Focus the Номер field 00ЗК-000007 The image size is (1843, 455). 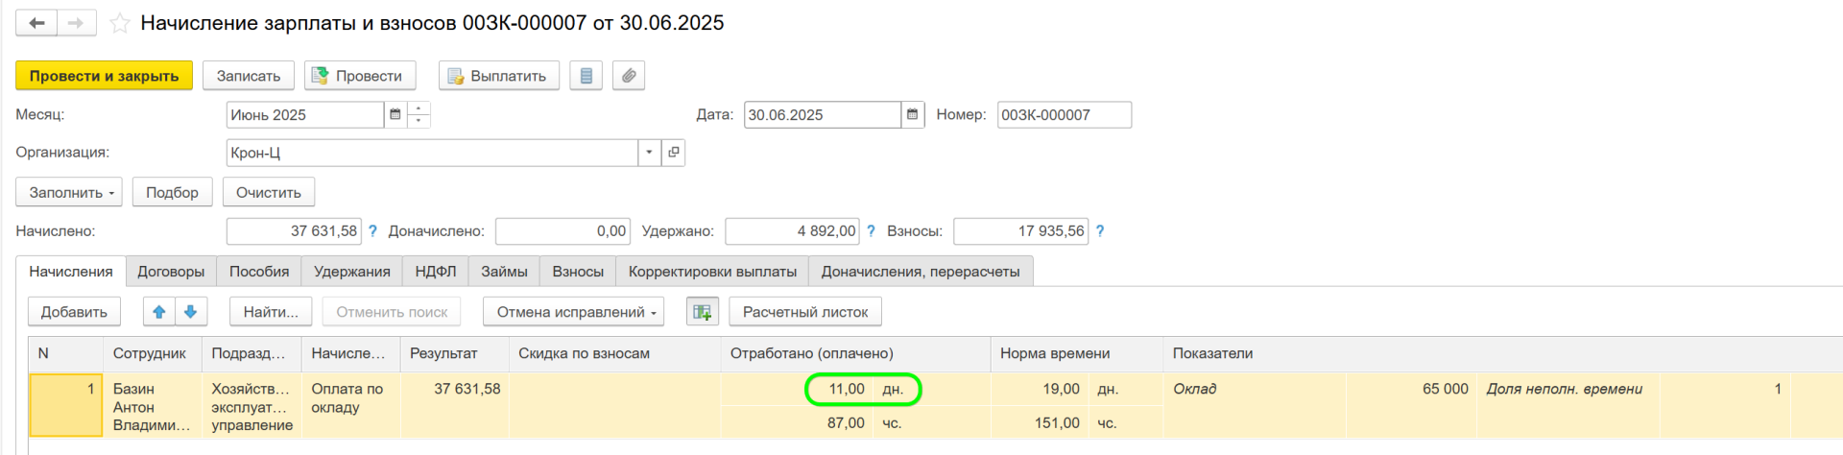1065,114
